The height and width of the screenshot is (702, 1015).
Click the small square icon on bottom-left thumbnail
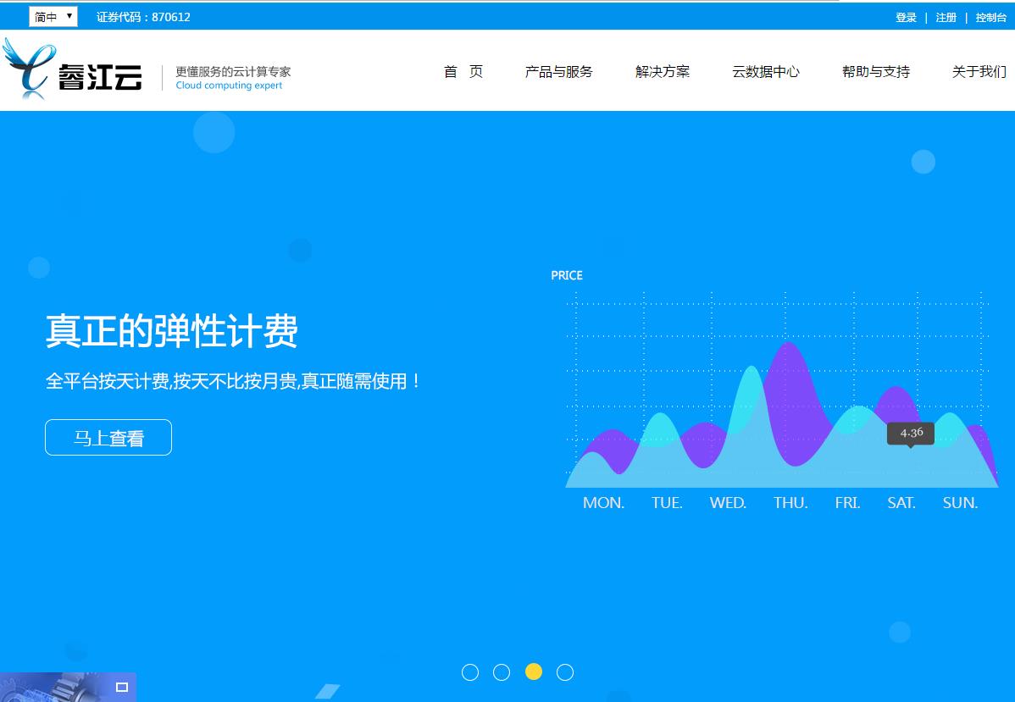pos(122,687)
